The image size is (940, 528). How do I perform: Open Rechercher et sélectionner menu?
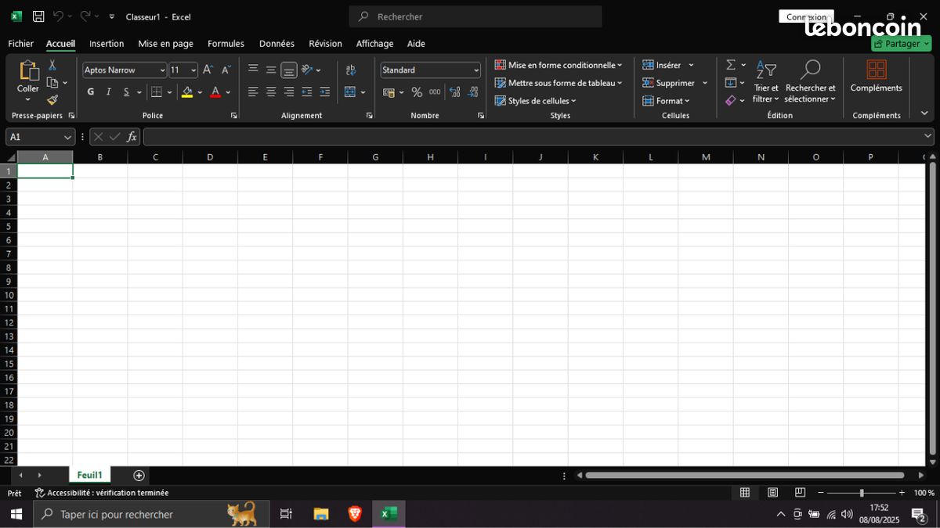click(811, 81)
